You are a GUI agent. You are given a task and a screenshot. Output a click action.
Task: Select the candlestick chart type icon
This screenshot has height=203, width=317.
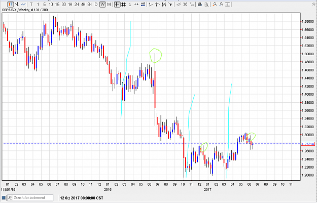click(x=10, y=4)
